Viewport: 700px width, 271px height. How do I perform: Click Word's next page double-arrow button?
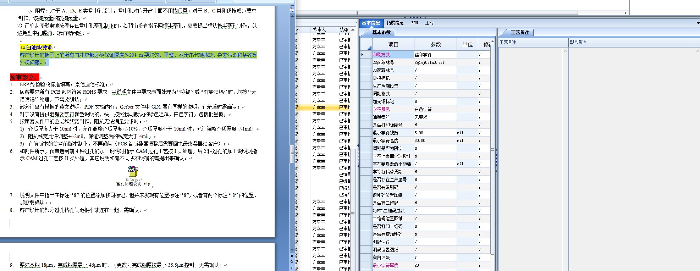coord(292,268)
